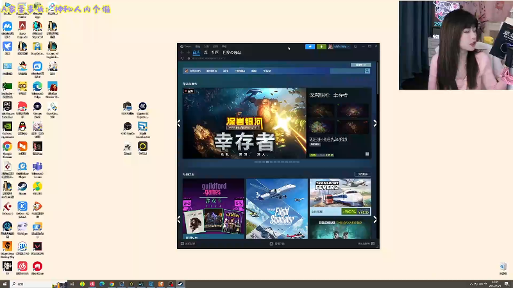This screenshot has width=513, height=288.
Task: Open the Steam menu in title bar
Action: click(x=186, y=47)
